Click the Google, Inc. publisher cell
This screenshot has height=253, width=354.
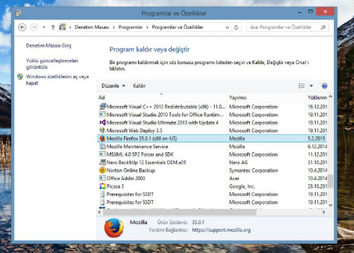[242, 187]
